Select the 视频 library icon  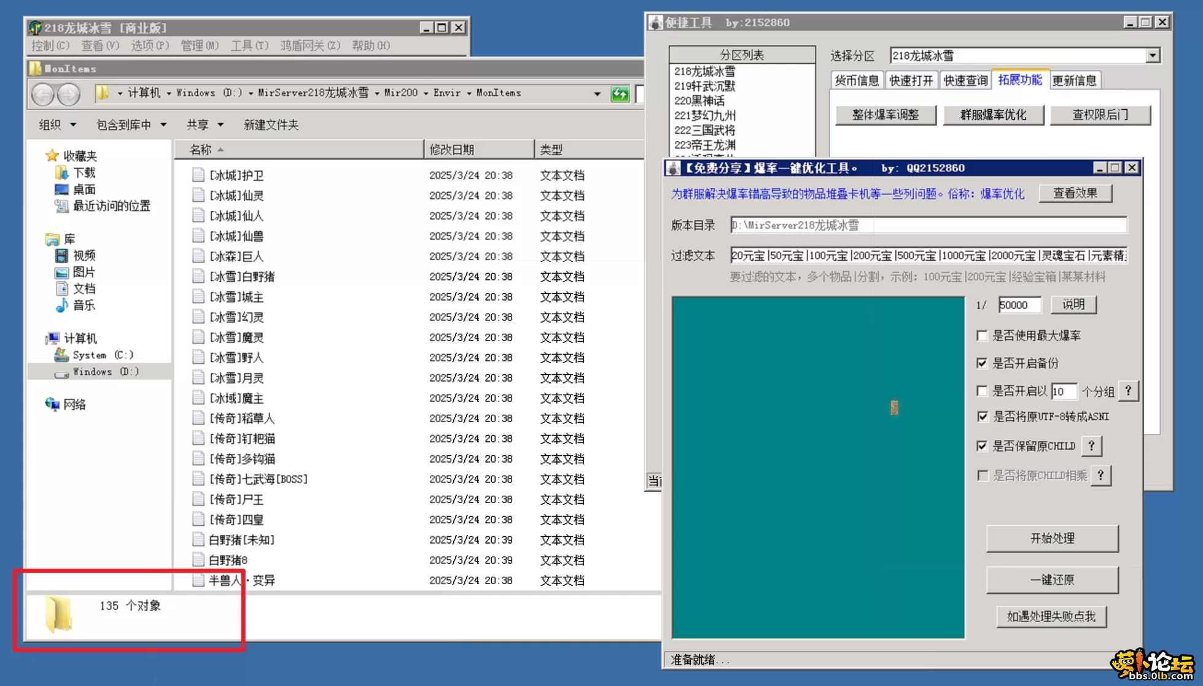tap(61, 255)
